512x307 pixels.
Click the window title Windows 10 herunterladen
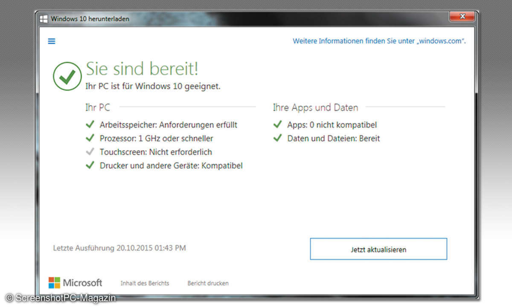coord(90,19)
